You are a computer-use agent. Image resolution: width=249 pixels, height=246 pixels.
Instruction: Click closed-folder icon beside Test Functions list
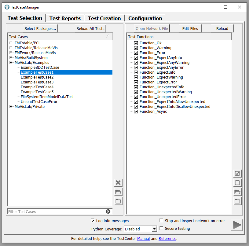[x=237, y=201]
